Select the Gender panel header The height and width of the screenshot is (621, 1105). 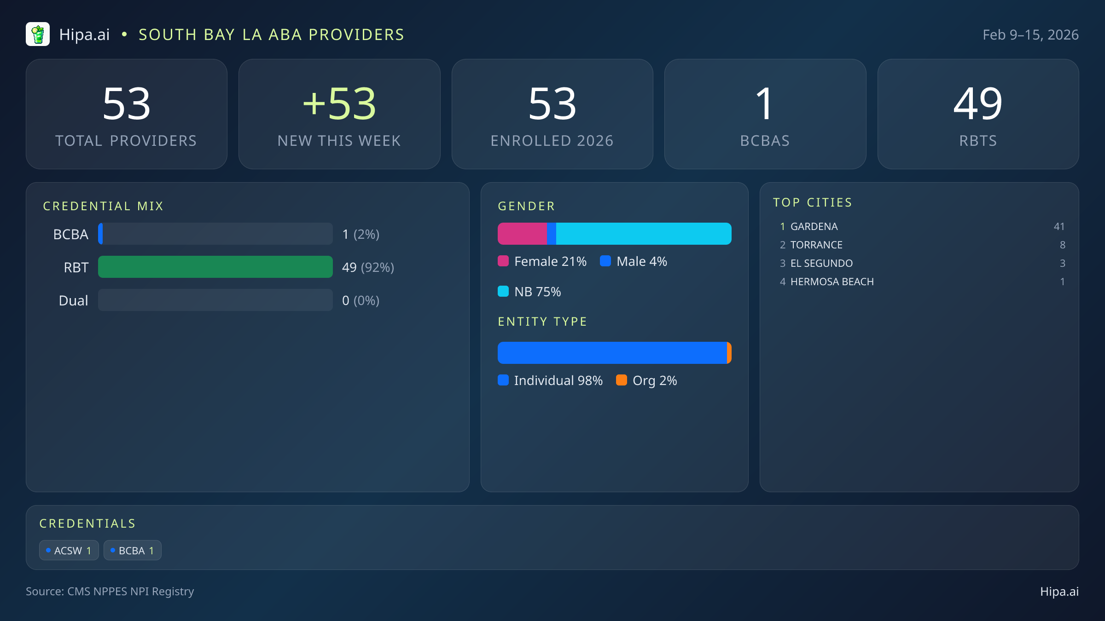tap(526, 206)
